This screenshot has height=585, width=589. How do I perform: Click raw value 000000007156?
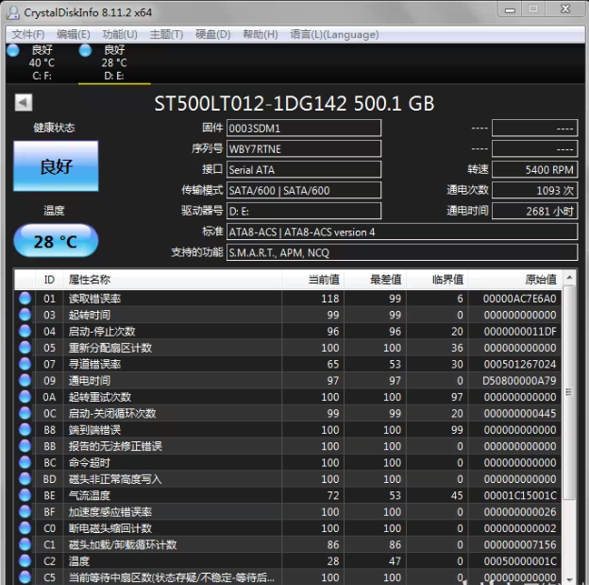pos(520,544)
